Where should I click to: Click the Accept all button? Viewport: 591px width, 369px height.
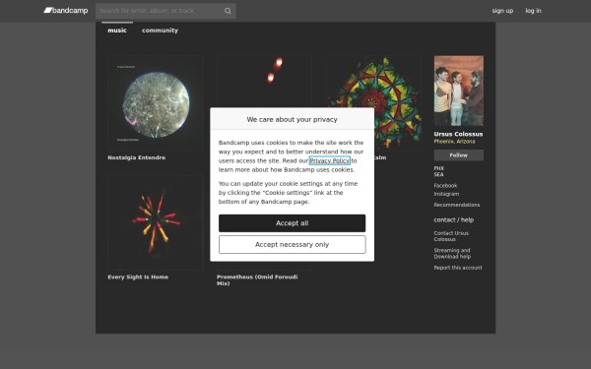coord(293,223)
